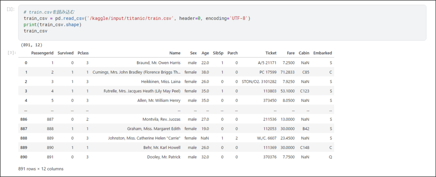This screenshot has width=436, height=177.
Task: Click the row index 0
Action: (26, 63)
